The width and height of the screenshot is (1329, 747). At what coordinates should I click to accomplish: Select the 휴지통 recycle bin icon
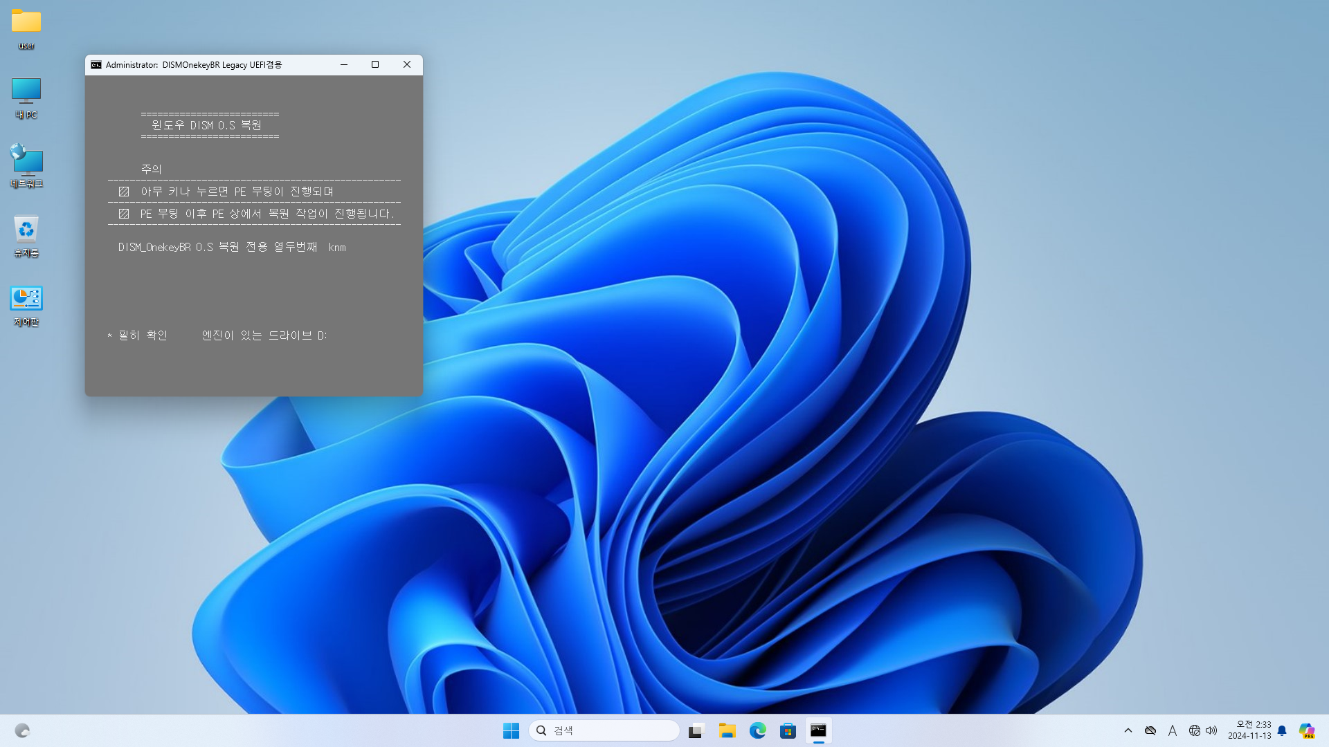pyautogui.click(x=26, y=236)
